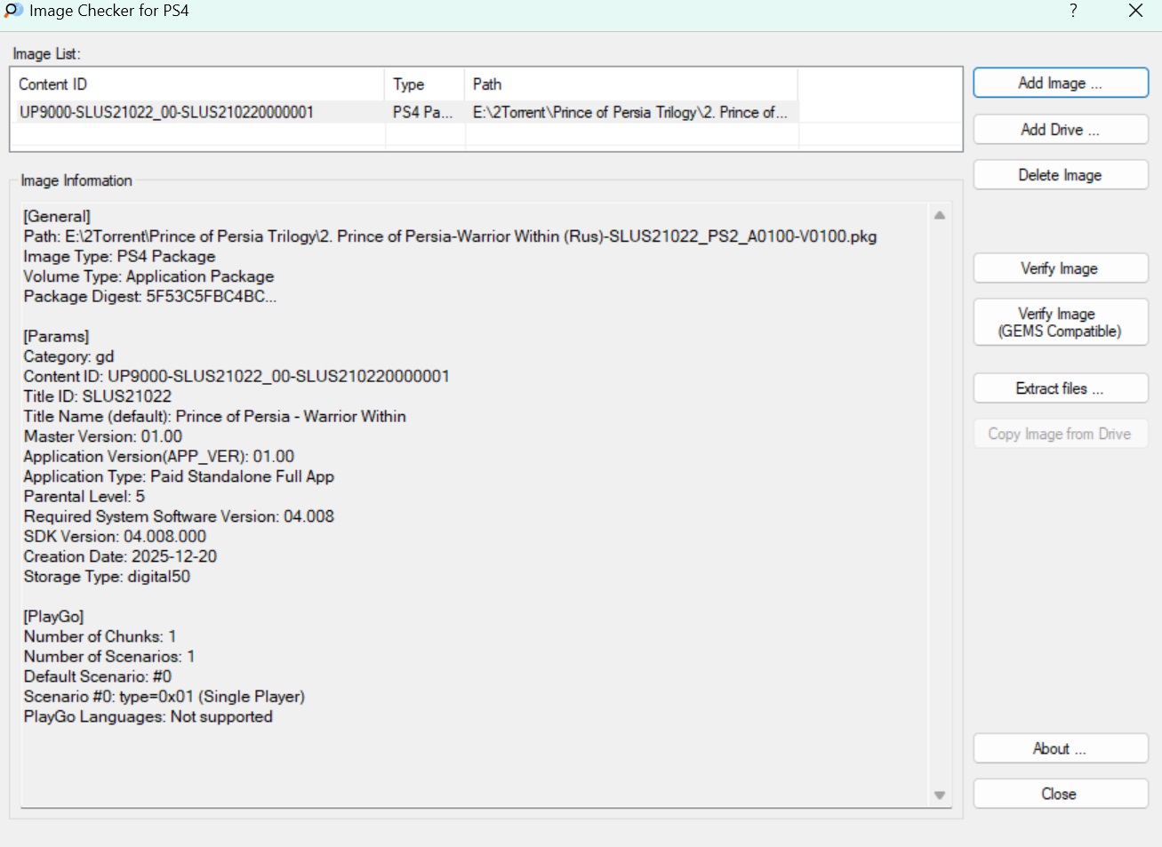Click Verify Image (GEMS Compatible)
1162x847 pixels.
point(1060,323)
